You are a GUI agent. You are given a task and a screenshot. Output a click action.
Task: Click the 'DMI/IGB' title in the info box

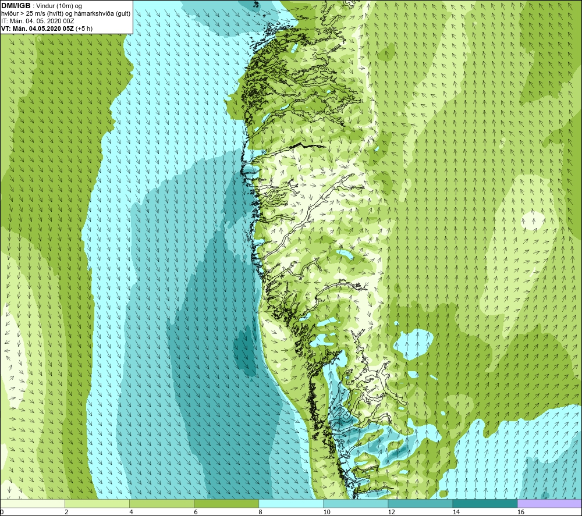click(x=16, y=6)
